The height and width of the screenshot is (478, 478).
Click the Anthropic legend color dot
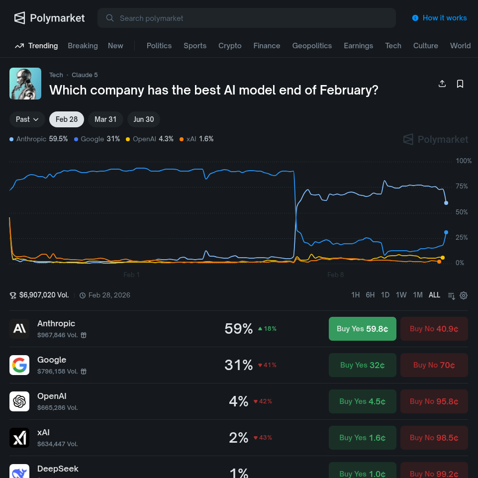[11, 139]
